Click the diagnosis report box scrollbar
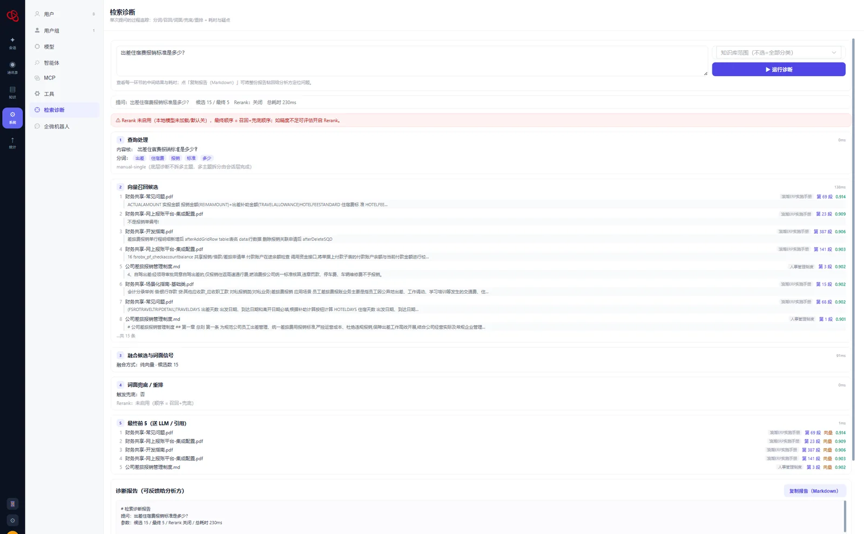This screenshot has width=864, height=534. click(x=845, y=516)
